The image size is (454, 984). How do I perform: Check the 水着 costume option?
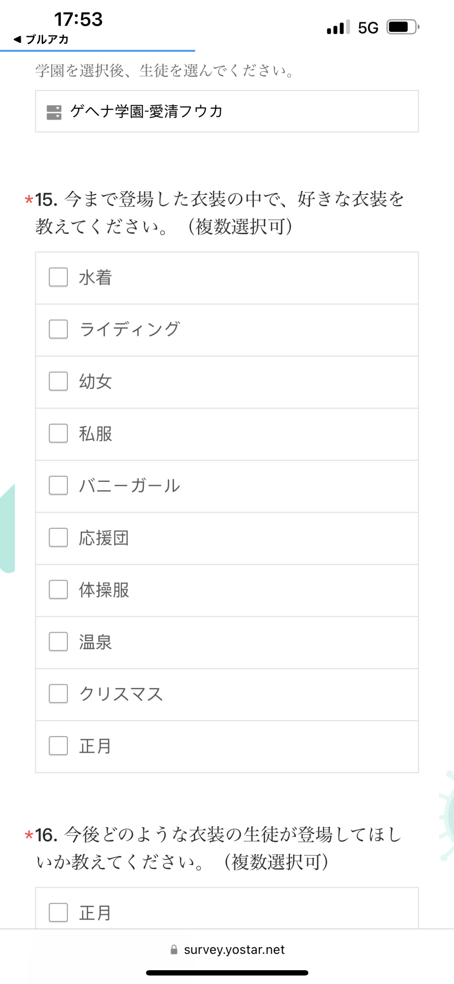pyautogui.click(x=58, y=277)
